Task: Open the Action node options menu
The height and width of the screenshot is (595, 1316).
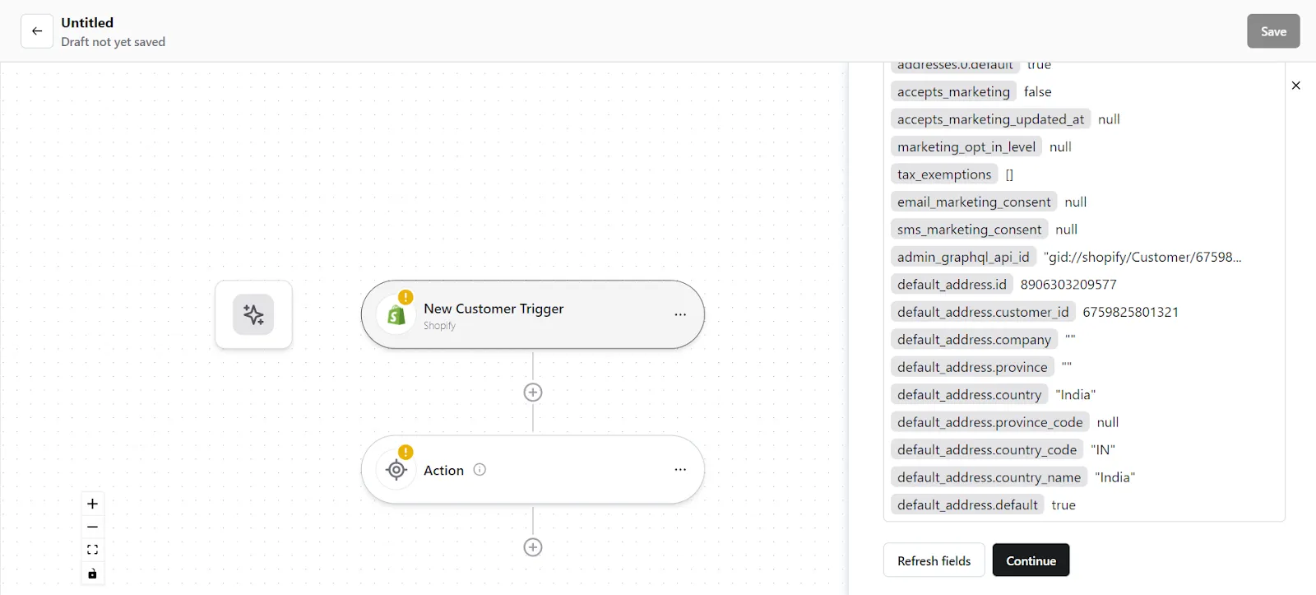Action: tap(680, 469)
